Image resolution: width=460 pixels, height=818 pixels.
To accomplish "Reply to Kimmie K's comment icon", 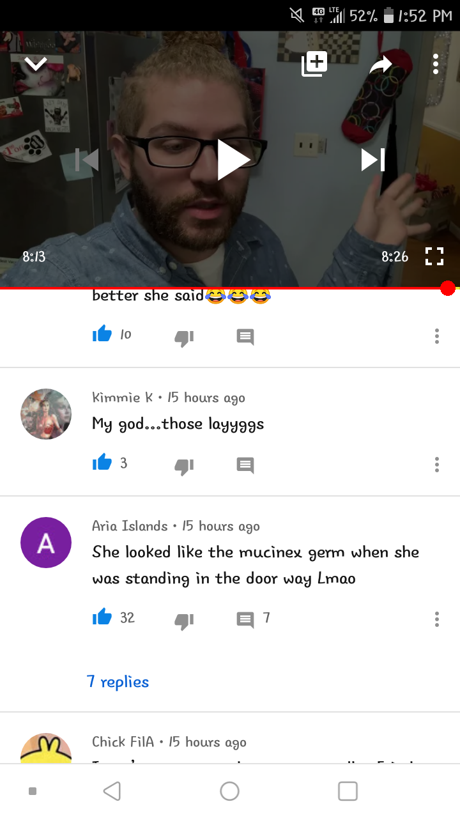I will 245,465.
